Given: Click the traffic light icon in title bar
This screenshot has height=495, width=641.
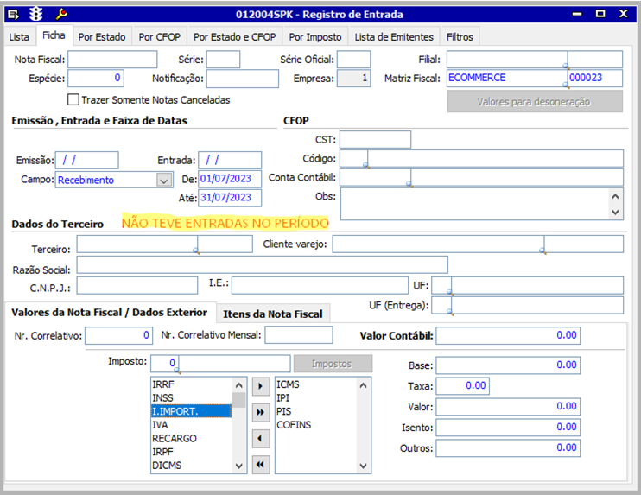Looking at the screenshot, I should click(x=36, y=14).
